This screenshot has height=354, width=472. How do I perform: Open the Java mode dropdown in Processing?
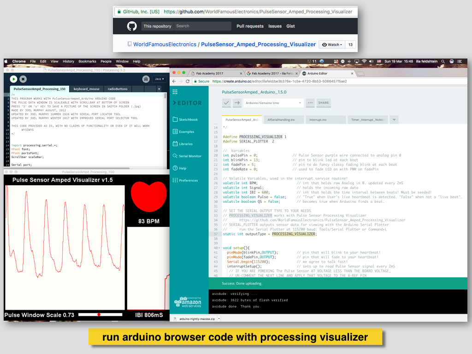(159, 79)
